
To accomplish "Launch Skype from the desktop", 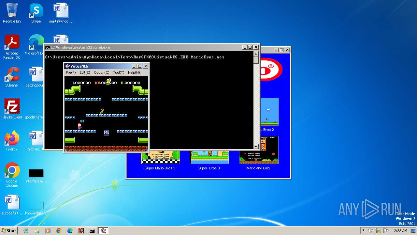I will (36, 13).
